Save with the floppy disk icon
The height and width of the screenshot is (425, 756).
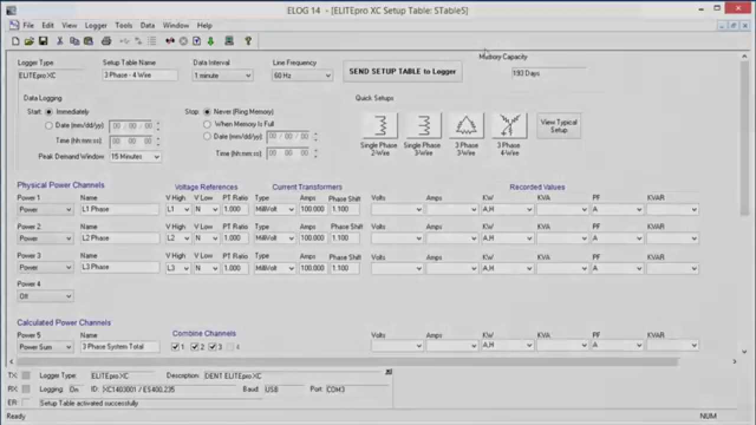(x=43, y=41)
